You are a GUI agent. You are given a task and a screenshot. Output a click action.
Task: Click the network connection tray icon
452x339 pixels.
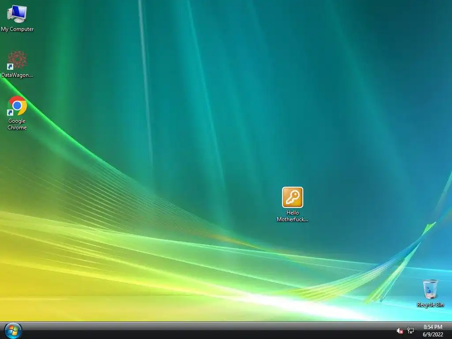pos(411,330)
